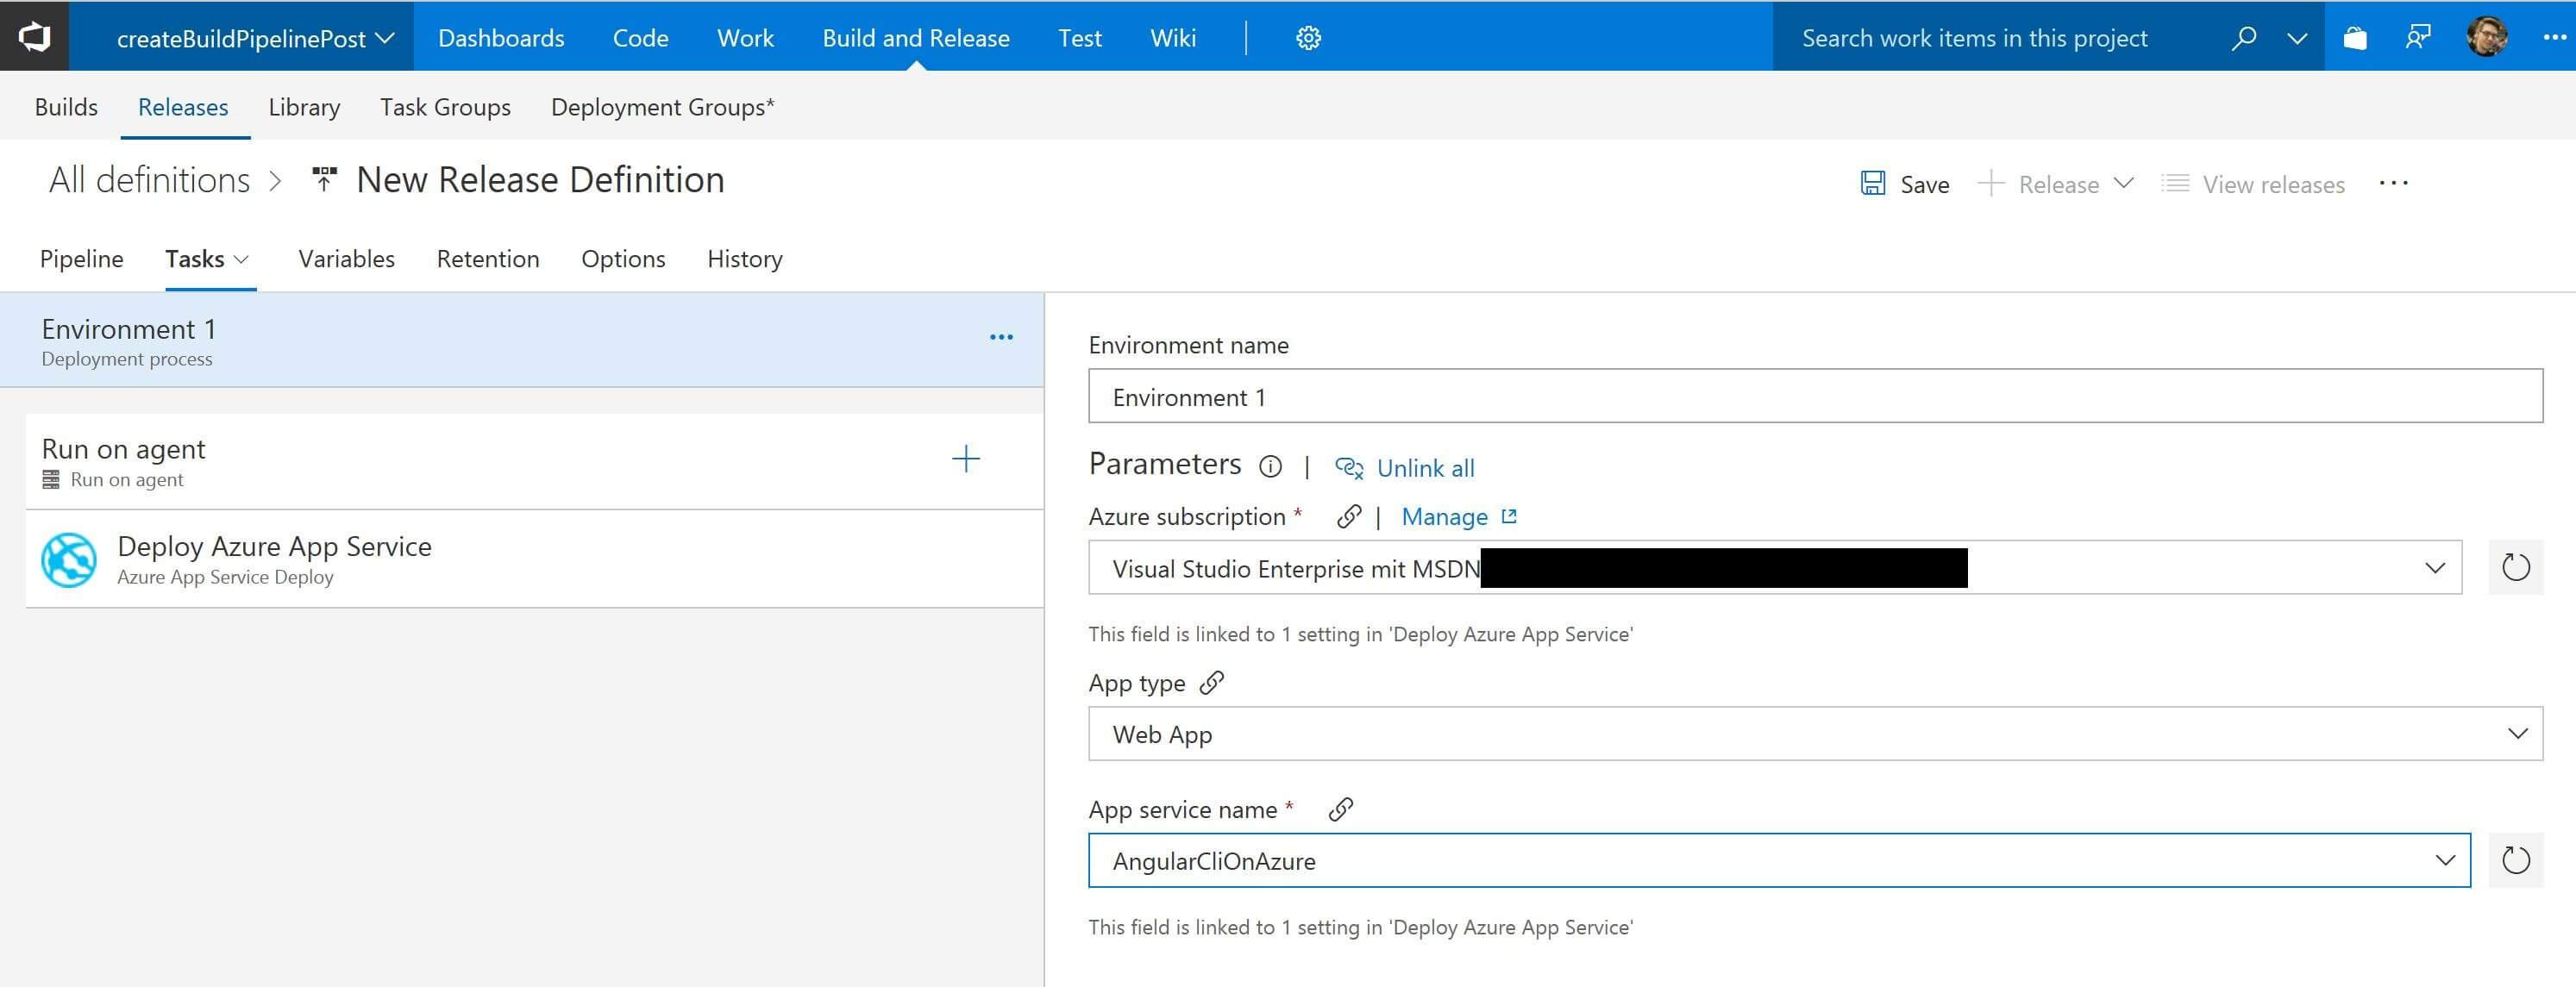Image resolution: width=2576 pixels, height=987 pixels.
Task: Expand the Azure subscription dropdown
Action: [x=2434, y=568]
